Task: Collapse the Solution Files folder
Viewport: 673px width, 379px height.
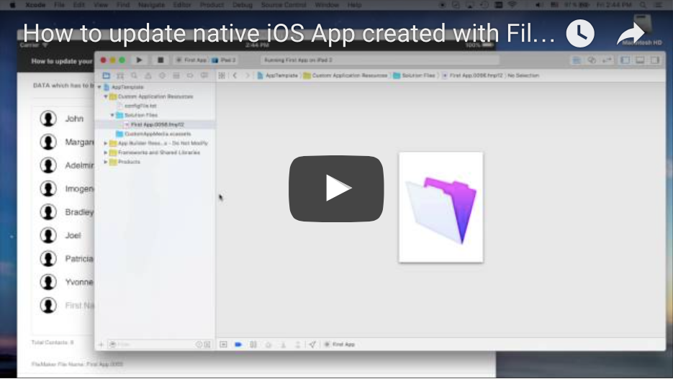Action: (x=112, y=115)
